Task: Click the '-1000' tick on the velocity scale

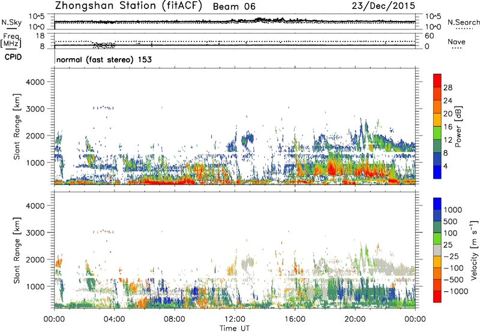Action: 456,291
